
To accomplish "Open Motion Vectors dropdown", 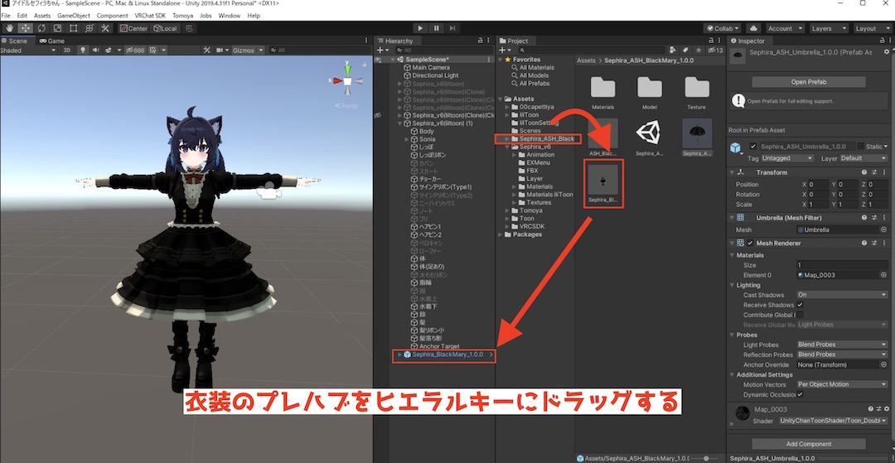I will coord(842,384).
